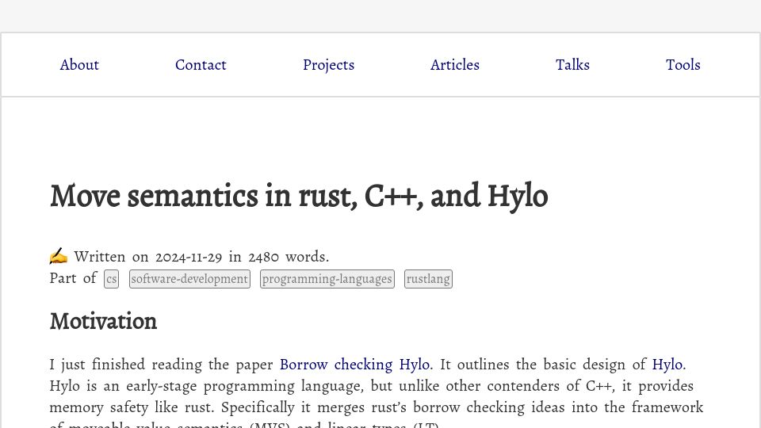Open the programming-languages tag

(327, 279)
